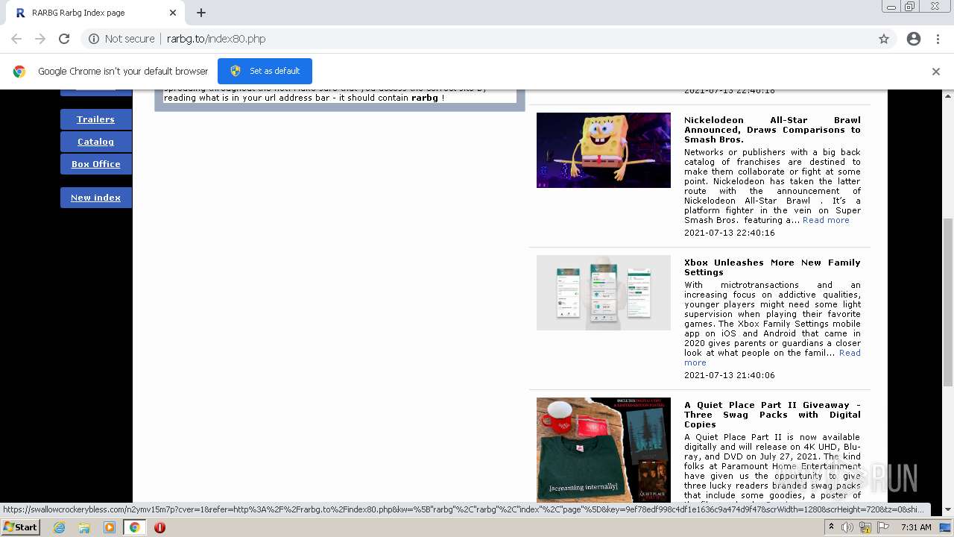Reload the page with refresh icon
Screen dimensions: 954x537
[64, 39]
